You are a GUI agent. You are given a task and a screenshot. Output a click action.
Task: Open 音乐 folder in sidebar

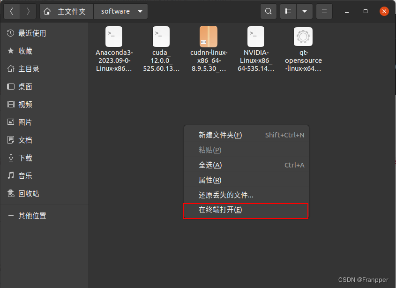coord(45,176)
